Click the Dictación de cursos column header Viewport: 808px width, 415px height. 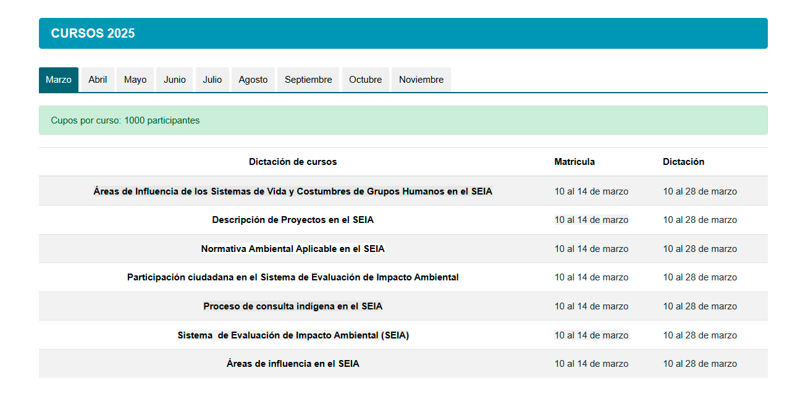[293, 162]
